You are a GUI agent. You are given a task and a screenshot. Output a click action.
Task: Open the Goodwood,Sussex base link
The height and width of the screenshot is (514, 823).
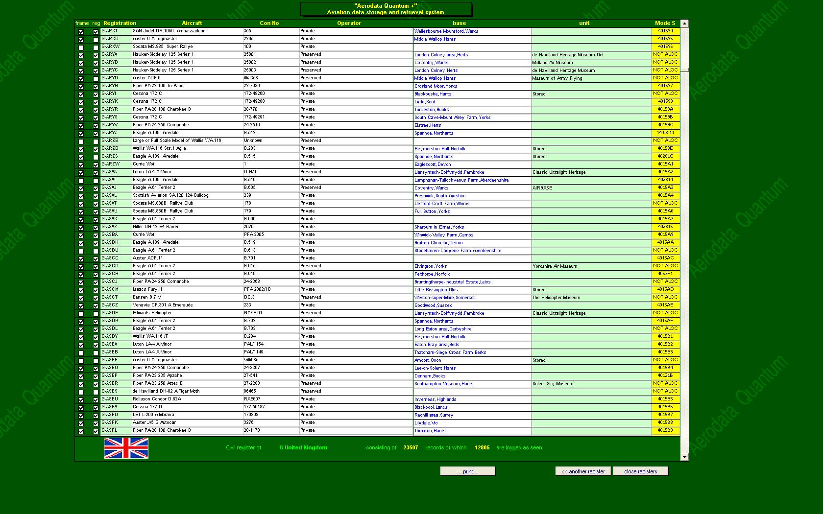(433, 305)
